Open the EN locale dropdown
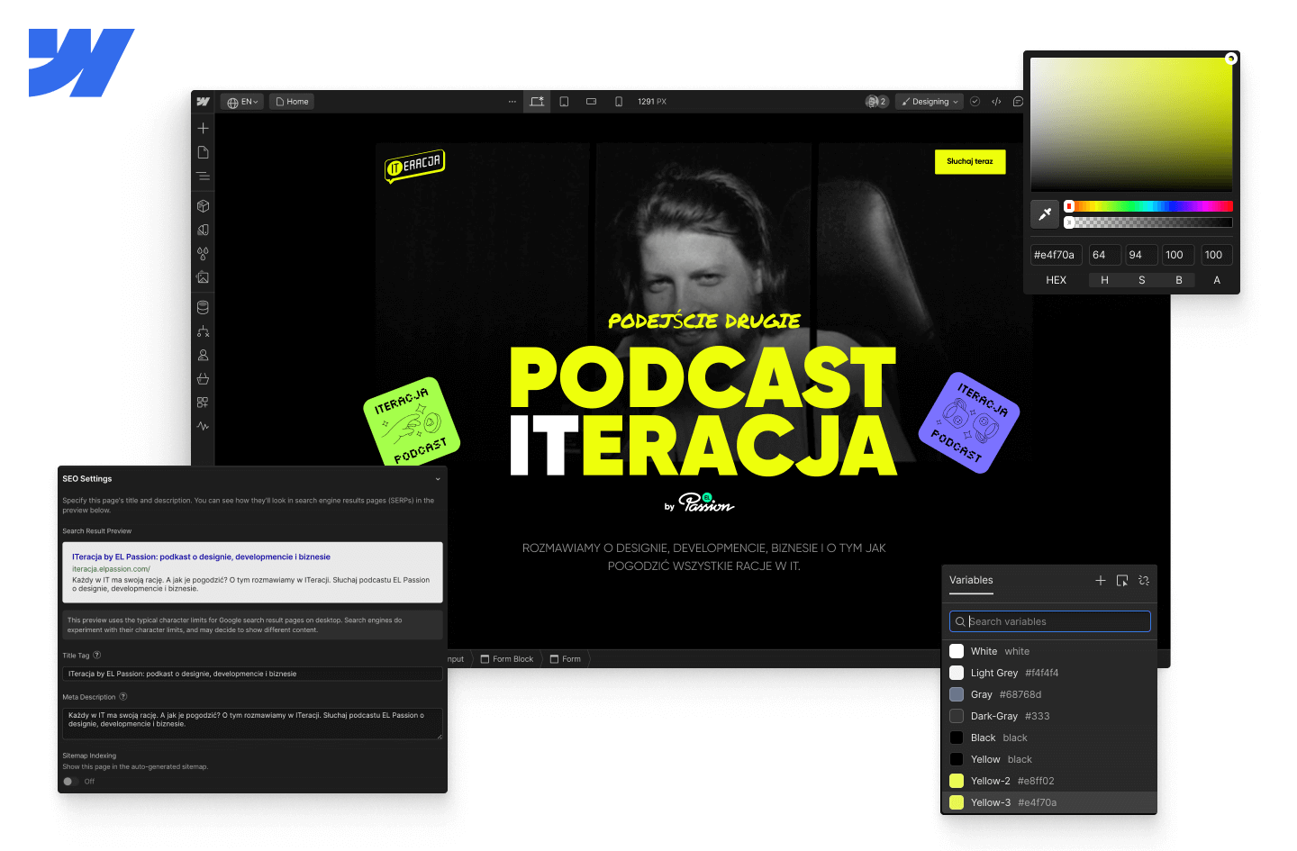The height and width of the screenshot is (851, 1297). pyautogui.click(x=243, y=102)
